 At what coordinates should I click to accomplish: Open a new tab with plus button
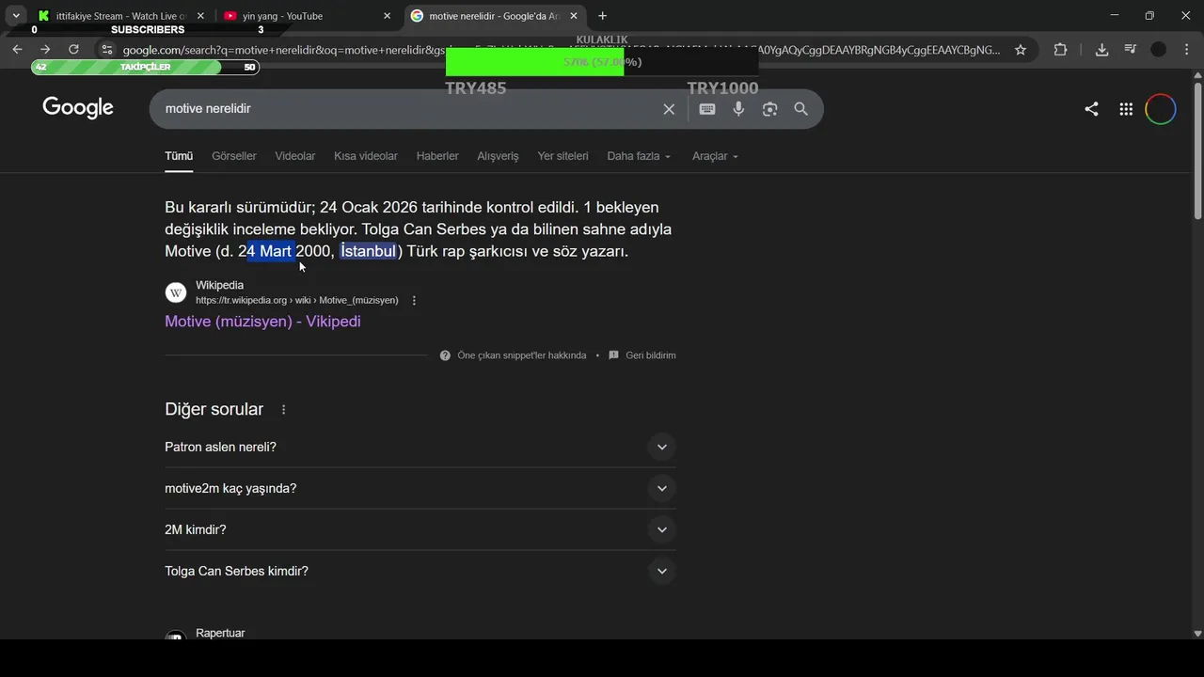[602, 16]
